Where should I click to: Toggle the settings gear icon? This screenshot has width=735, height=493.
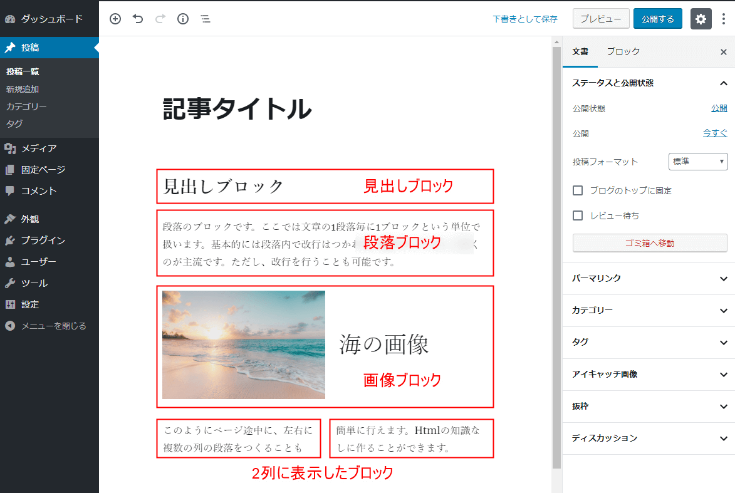(x=701, y=19)
